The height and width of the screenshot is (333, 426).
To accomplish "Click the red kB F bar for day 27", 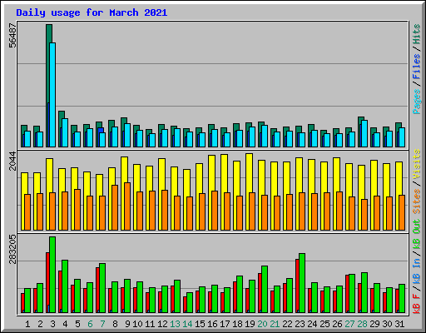I will point(347,294).
